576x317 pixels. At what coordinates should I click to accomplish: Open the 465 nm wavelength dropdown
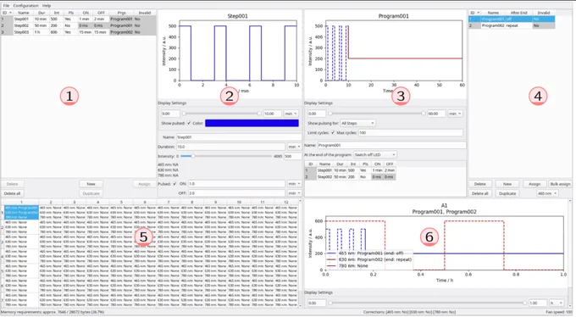[x=547, y=193]
